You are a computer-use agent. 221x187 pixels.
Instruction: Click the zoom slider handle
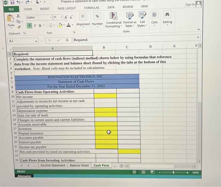pyautogui.click(x=173, y=172)
